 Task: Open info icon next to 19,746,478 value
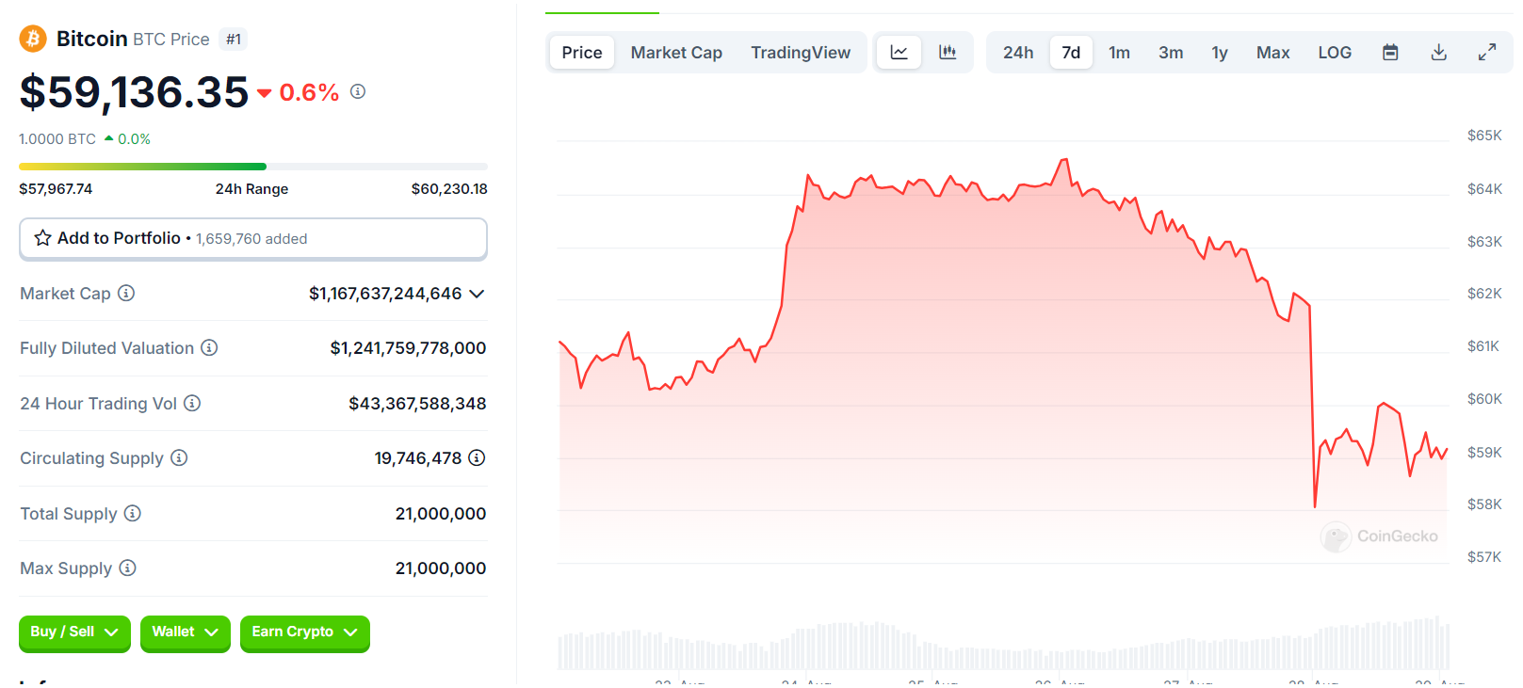click(x=477, y=457)
